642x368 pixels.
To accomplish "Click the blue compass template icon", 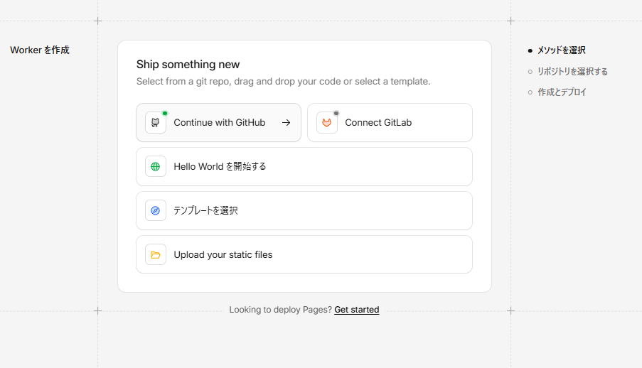I will click(155, 211).
